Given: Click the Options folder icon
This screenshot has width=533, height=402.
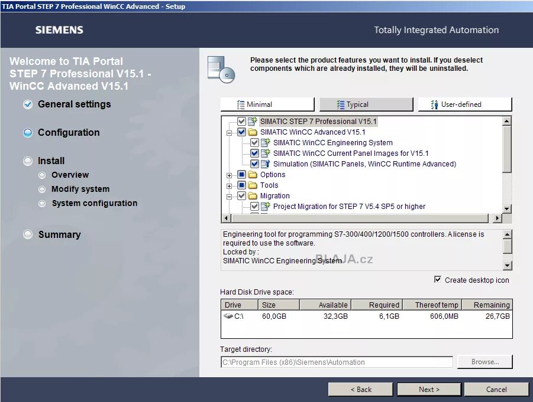Looking at the screenshot, I should pyautogui.click(x=253, y=174).
